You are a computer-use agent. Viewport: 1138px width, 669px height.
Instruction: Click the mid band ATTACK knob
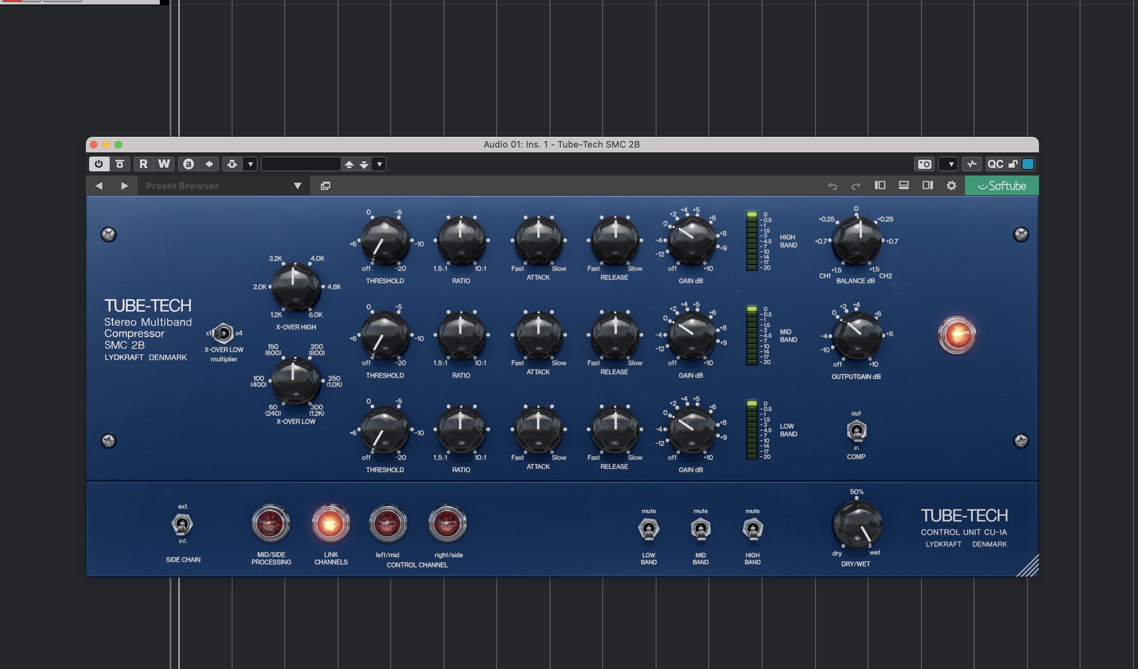tap(538, 335)
